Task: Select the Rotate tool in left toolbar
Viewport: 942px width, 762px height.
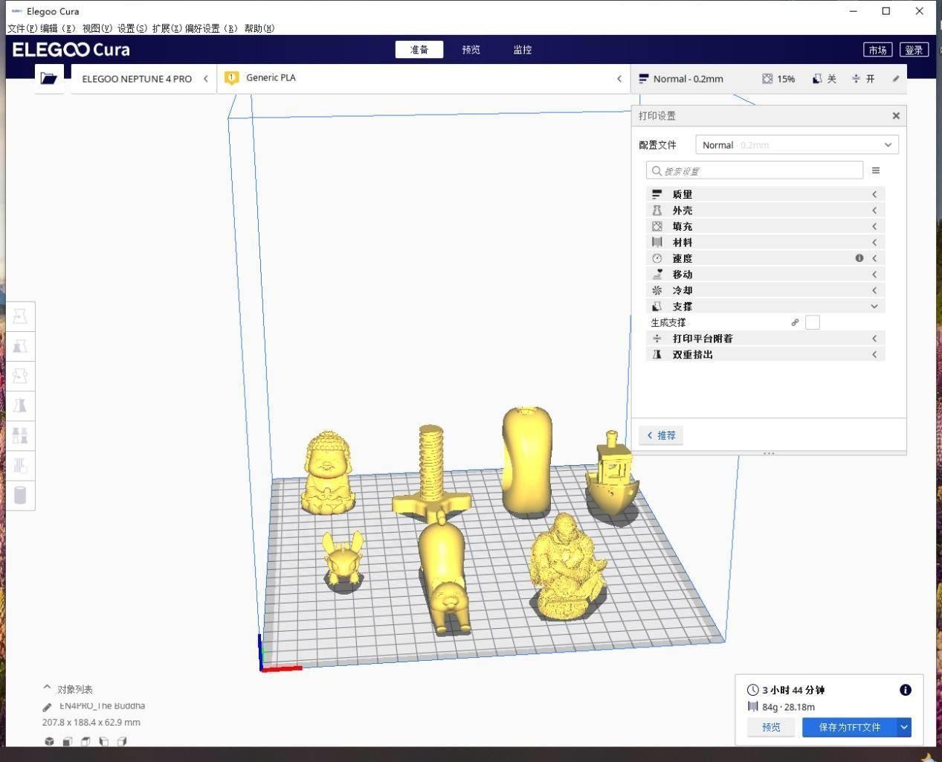Action: 20,376
